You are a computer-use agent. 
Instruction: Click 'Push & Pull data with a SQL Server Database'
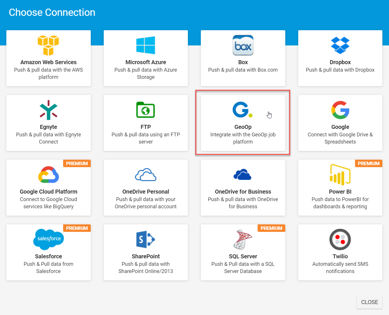pos(243,268)
